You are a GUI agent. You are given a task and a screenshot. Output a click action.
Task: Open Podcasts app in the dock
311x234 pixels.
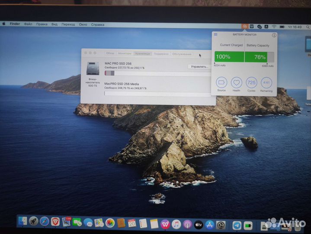[187, 224]
